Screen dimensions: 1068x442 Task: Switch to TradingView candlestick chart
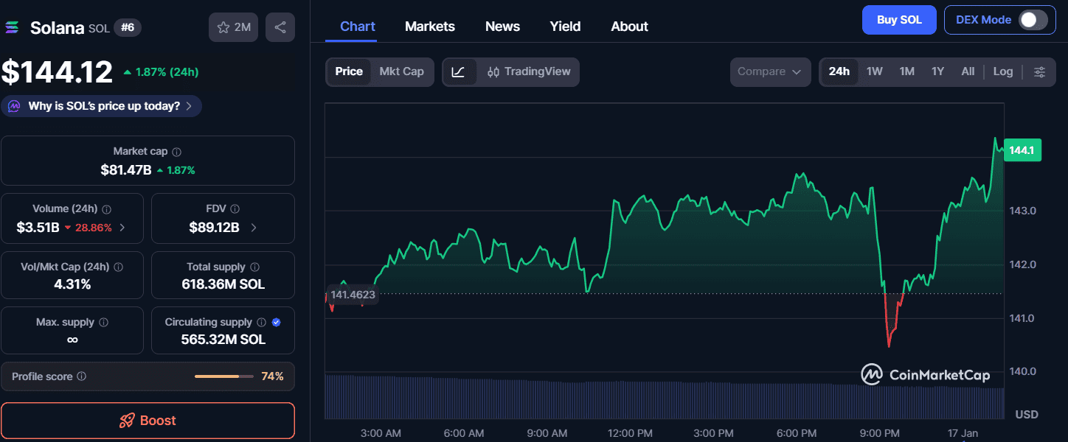coord(529,71)
